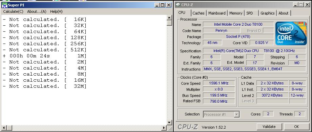Click the CPU-Z title bar icon
This screenshot has width=312, height=132.
tap(178, 5)
